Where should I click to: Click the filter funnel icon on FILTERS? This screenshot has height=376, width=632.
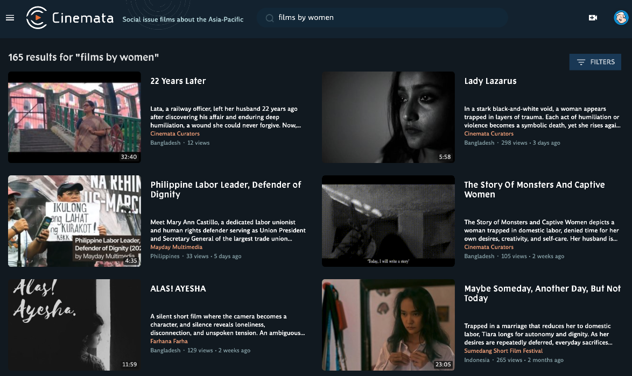point(580,62)
